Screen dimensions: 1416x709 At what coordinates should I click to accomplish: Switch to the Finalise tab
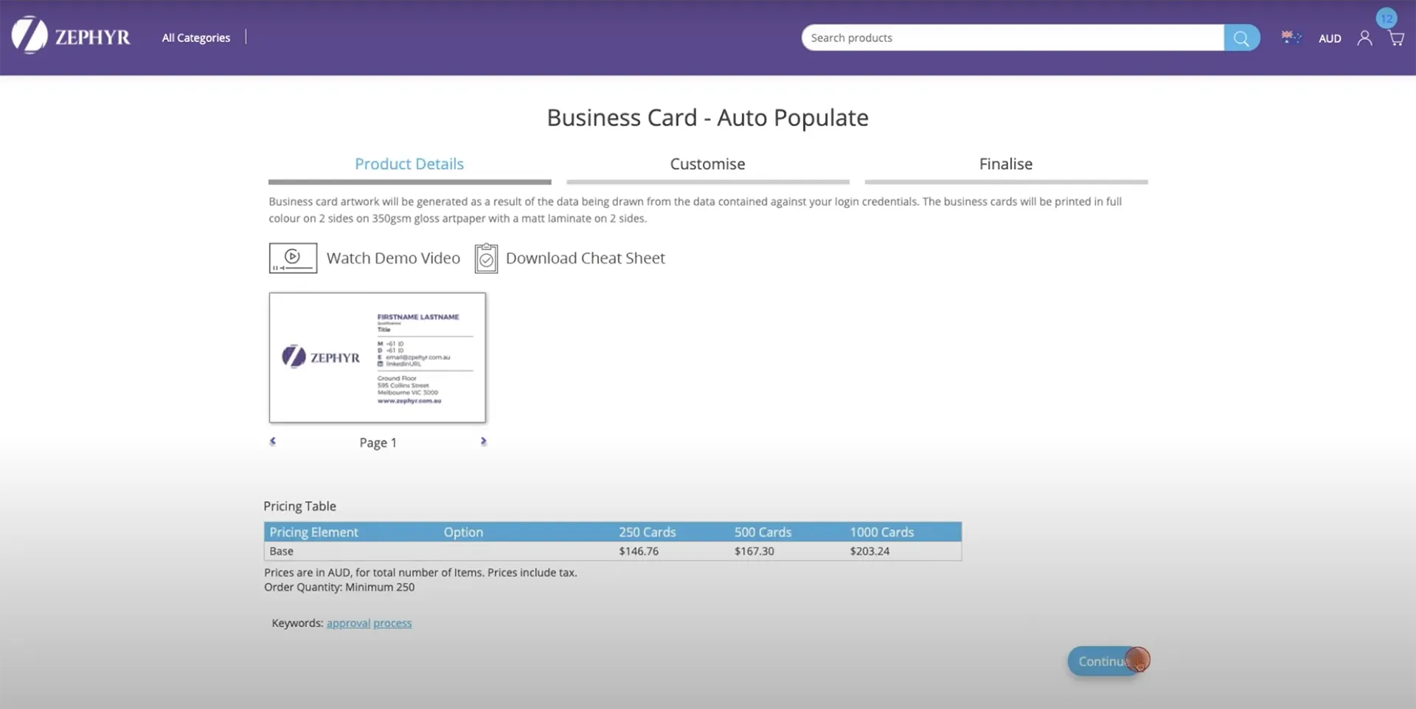point(1006,164)
